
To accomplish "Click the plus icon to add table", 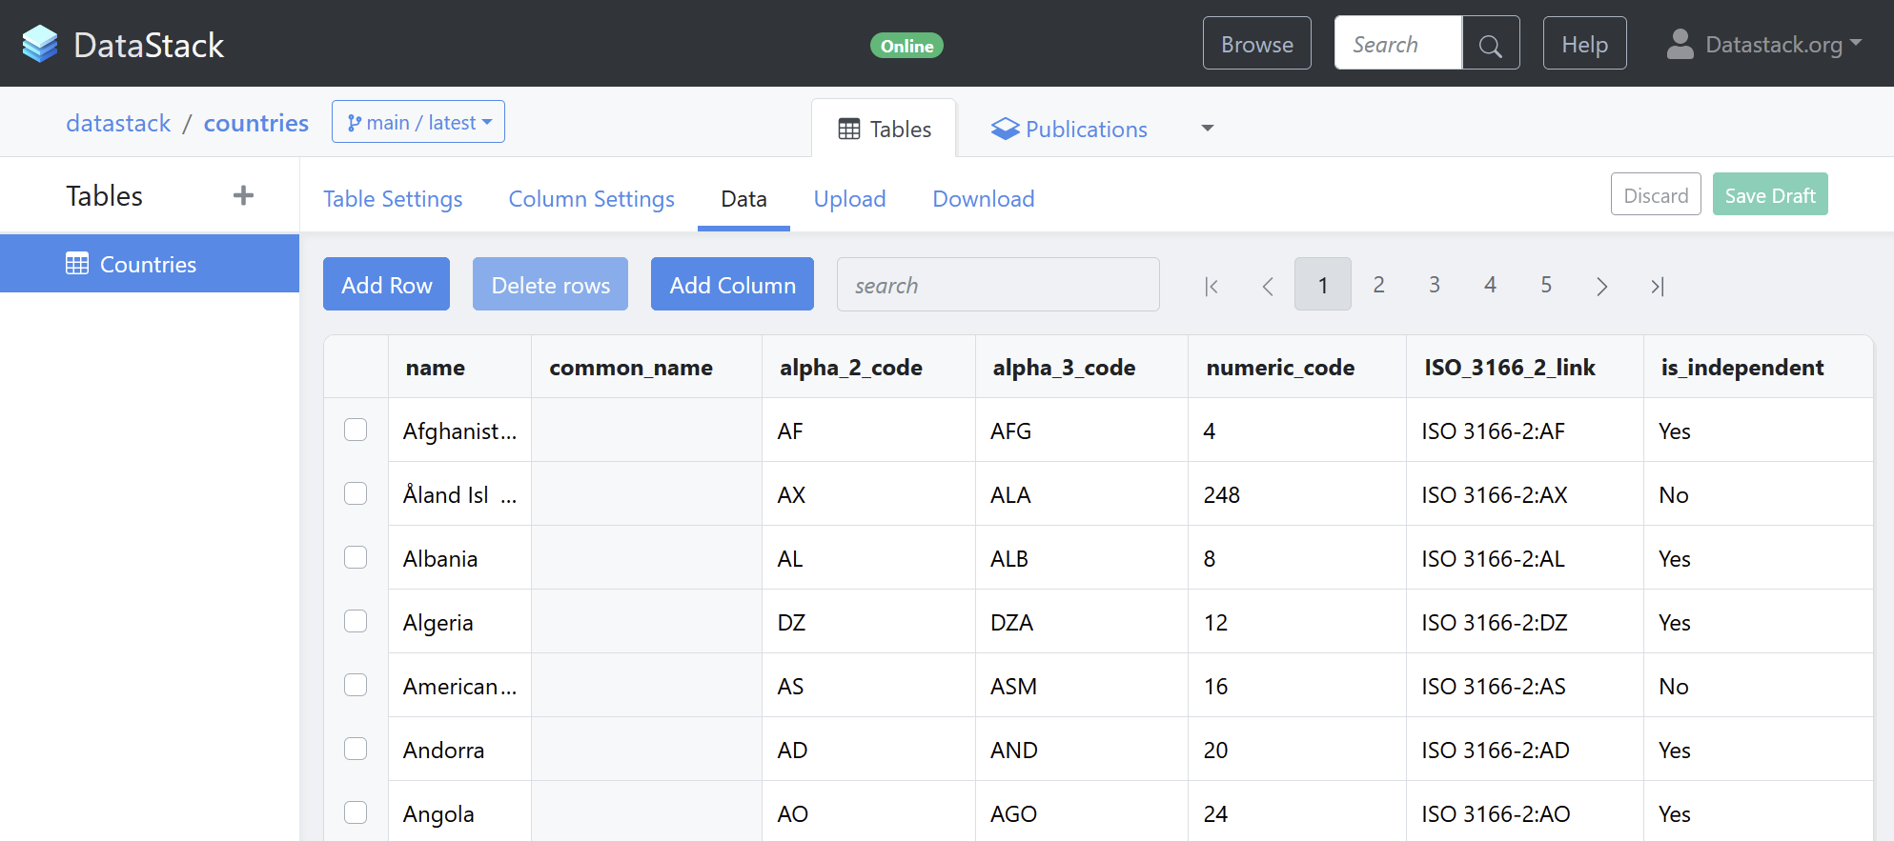I will point(243,195).
